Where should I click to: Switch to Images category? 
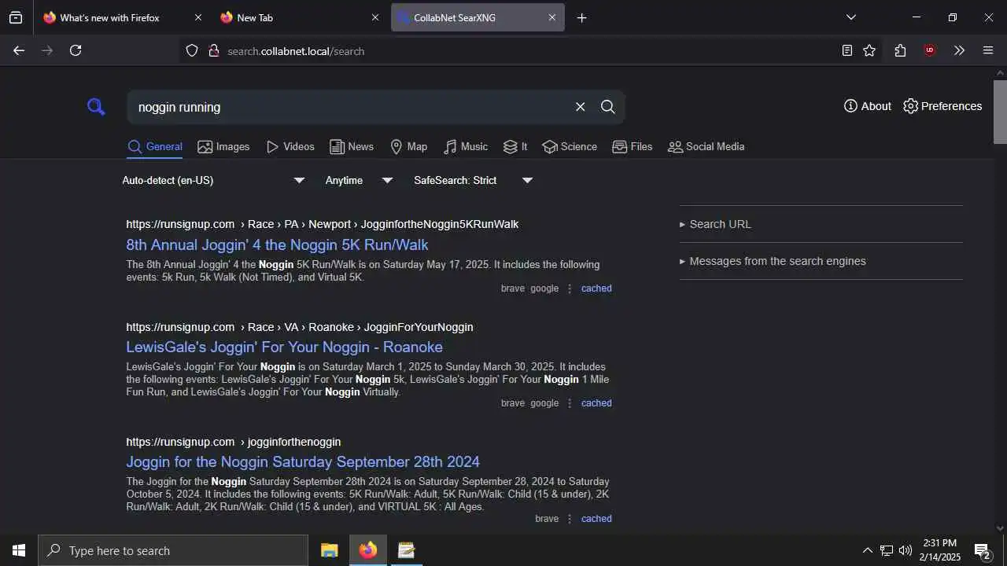223,147
